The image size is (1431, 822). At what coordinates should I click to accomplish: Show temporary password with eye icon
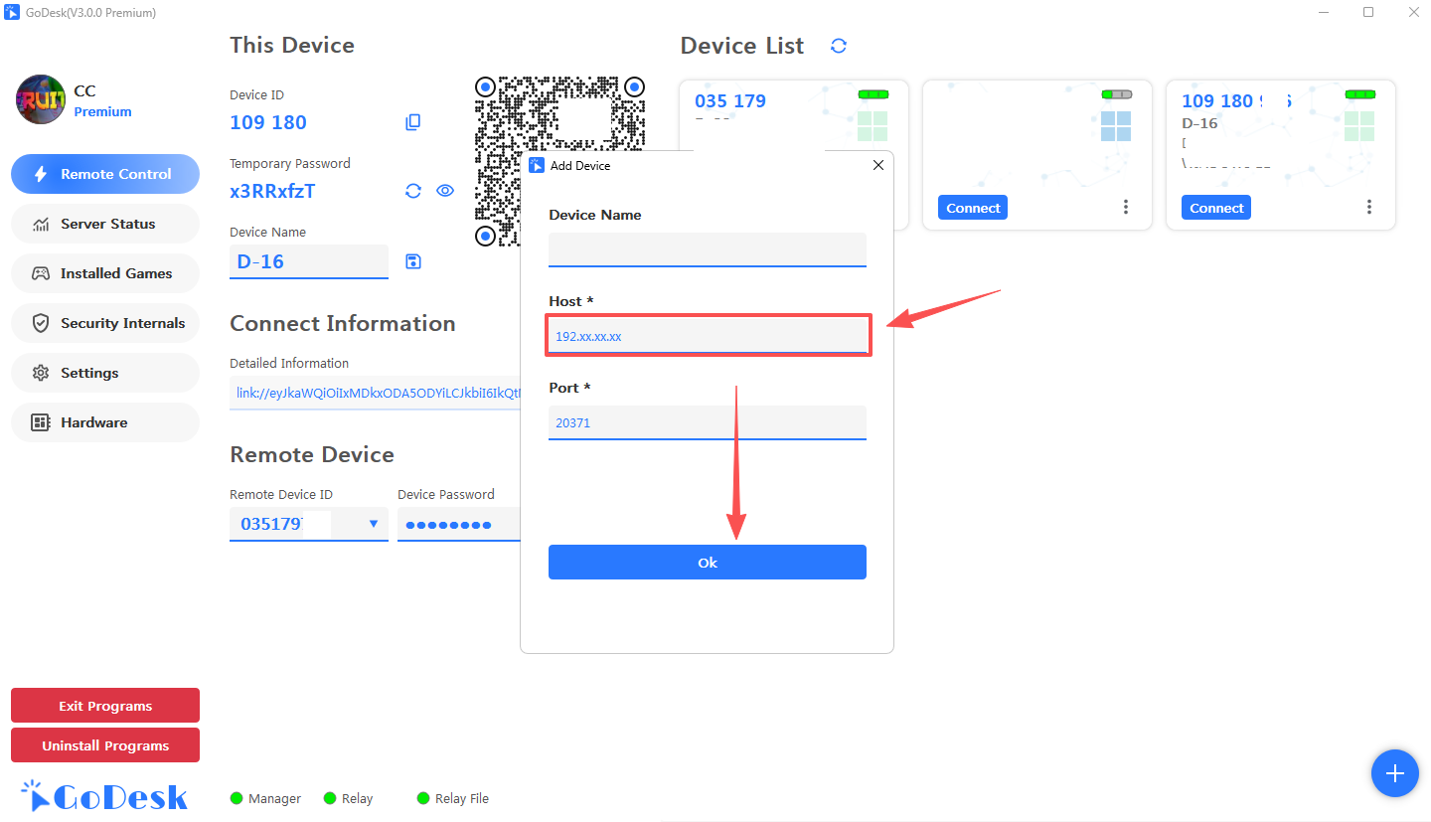pyautogui.click(x=445, y=191)
